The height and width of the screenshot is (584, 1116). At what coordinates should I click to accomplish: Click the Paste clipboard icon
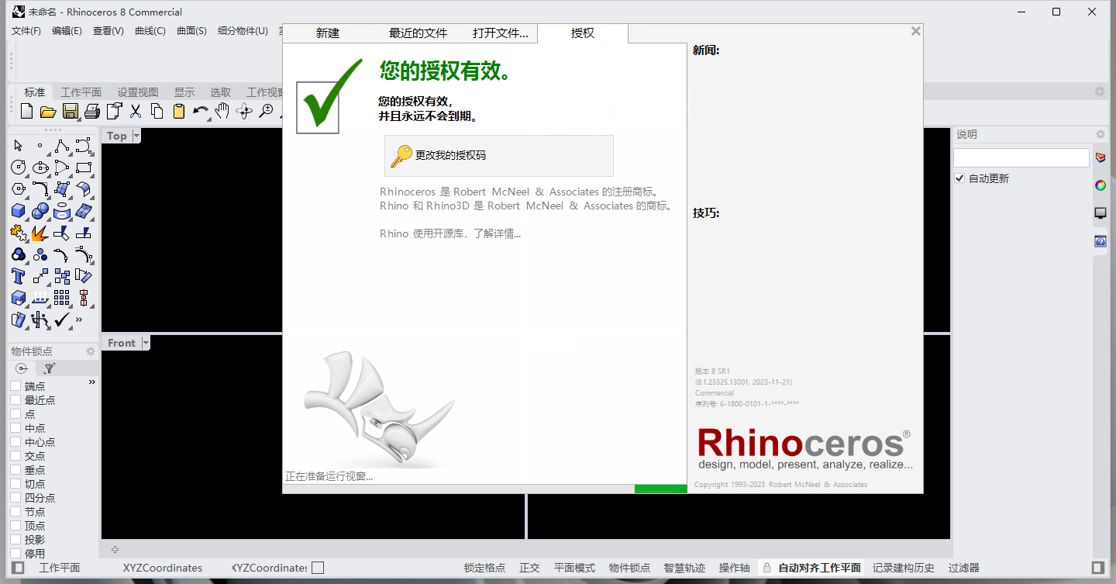pyautogui.click(x=179, y=111)
